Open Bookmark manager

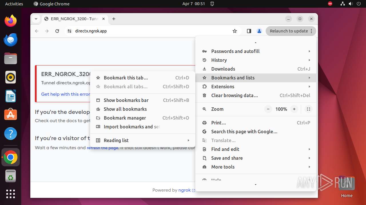click(143, 118)
